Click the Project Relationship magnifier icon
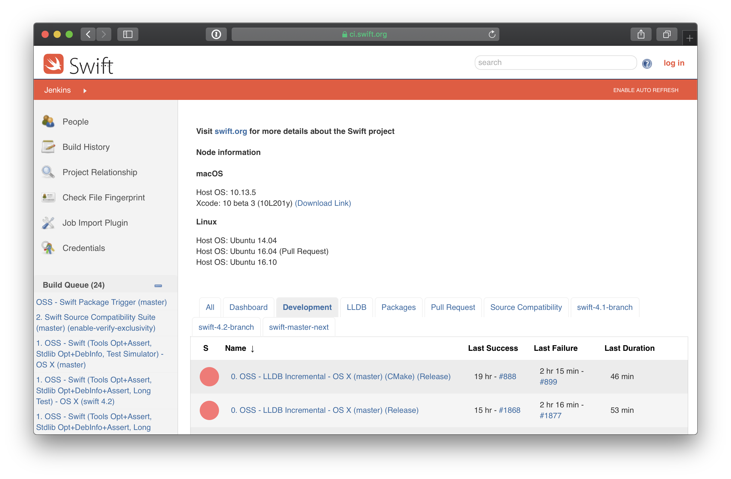The image size is (731, 479). 48,172
